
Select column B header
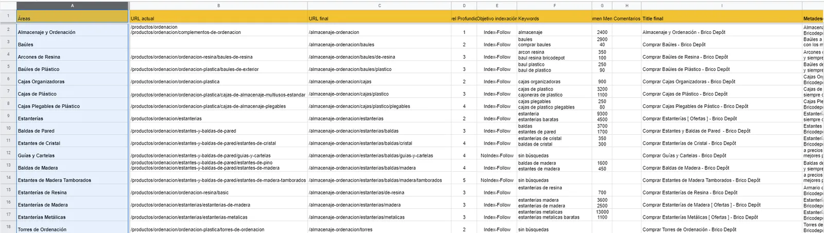218,6
